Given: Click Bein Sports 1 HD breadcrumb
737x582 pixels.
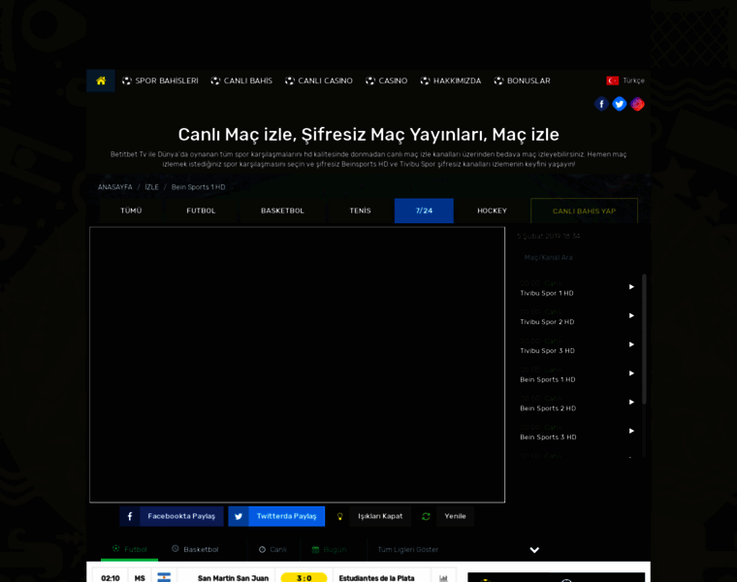Looking at the screenshot, I should pyautogui.click(x=199, y=187).
